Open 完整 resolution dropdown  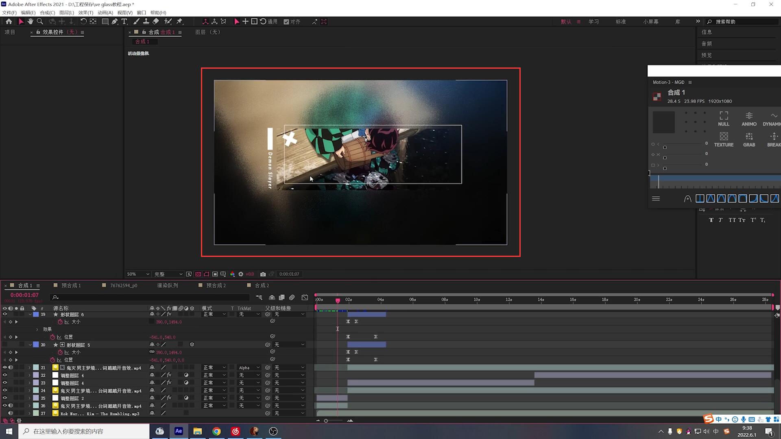[168, 274]
